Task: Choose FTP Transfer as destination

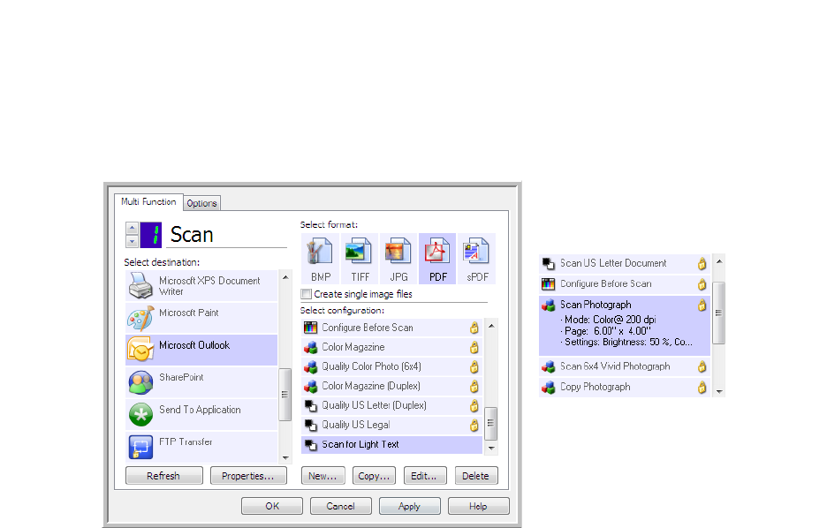Action: coord(201,447)
